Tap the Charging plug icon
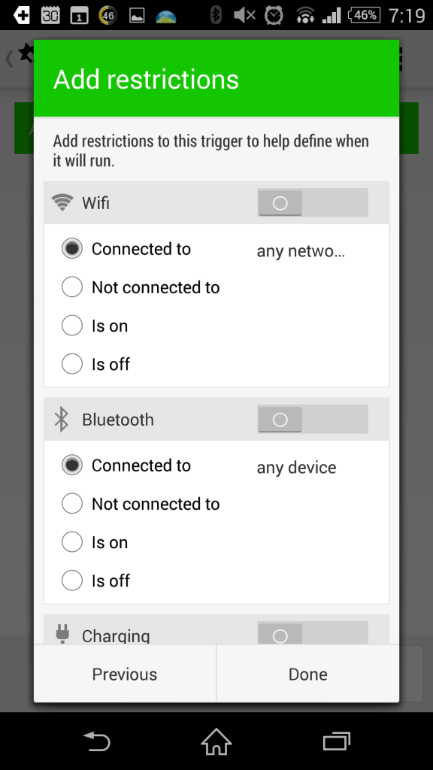The image size is (433, 770). tap(62, 633)
